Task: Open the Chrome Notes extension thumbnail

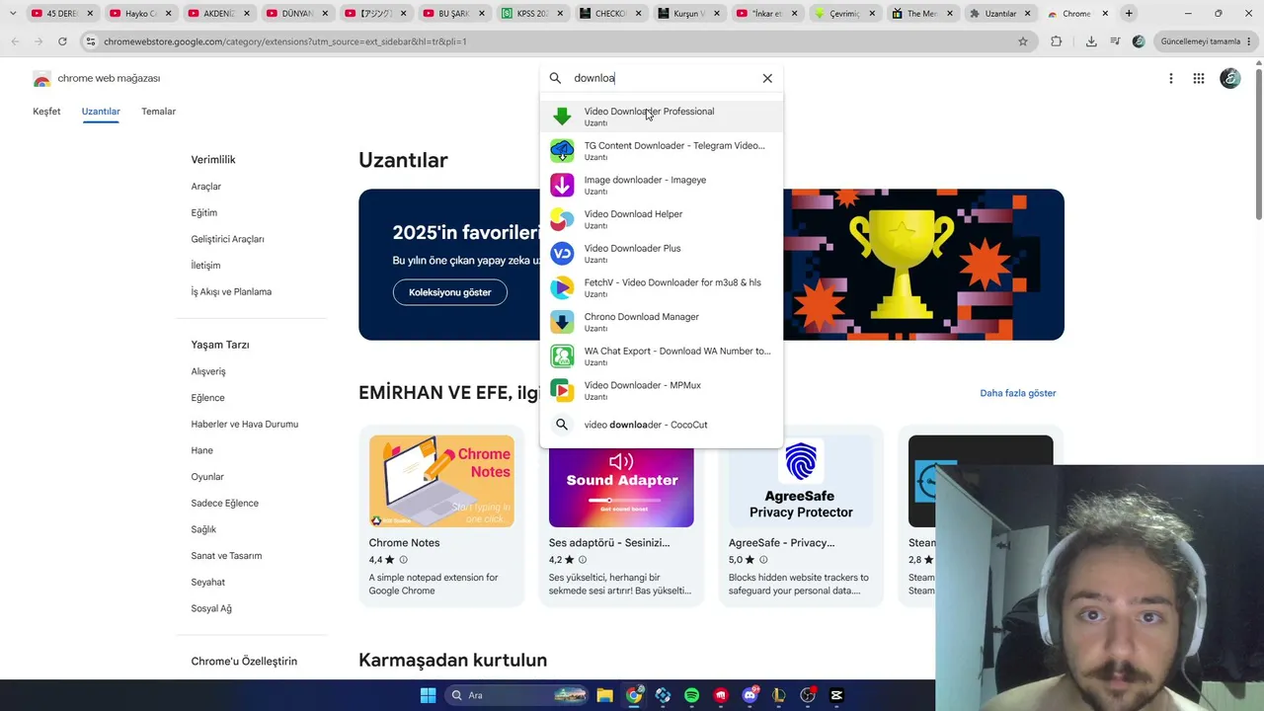Action: [x=441, y=481]
